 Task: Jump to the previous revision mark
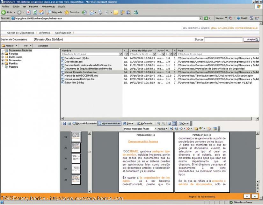pos(171,129)
